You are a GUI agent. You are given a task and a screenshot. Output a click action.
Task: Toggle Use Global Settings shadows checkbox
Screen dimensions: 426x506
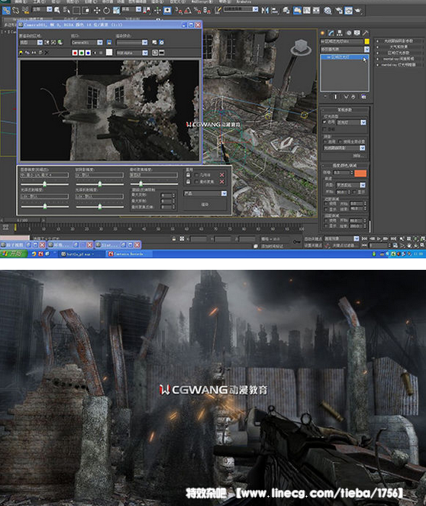pyautogui.click(x=340, y=141)
